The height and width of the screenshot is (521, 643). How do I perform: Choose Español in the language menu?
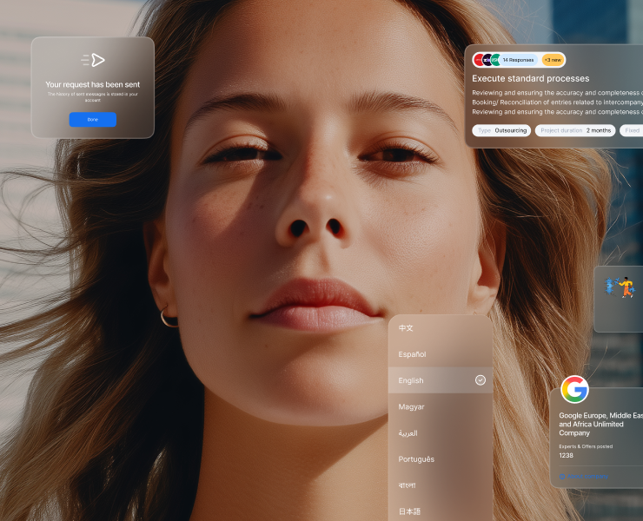(412, 354)
